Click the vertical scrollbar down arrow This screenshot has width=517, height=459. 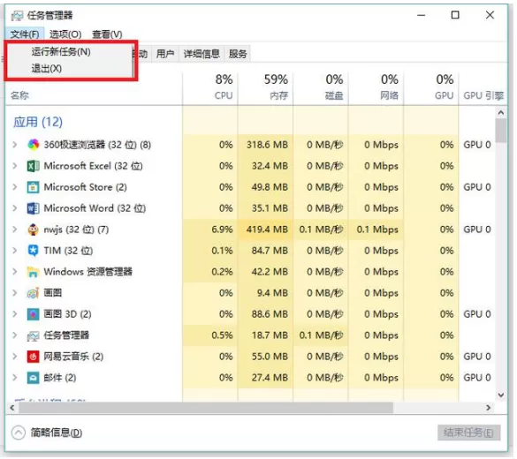pyautogui.click(x=501, y=395)
